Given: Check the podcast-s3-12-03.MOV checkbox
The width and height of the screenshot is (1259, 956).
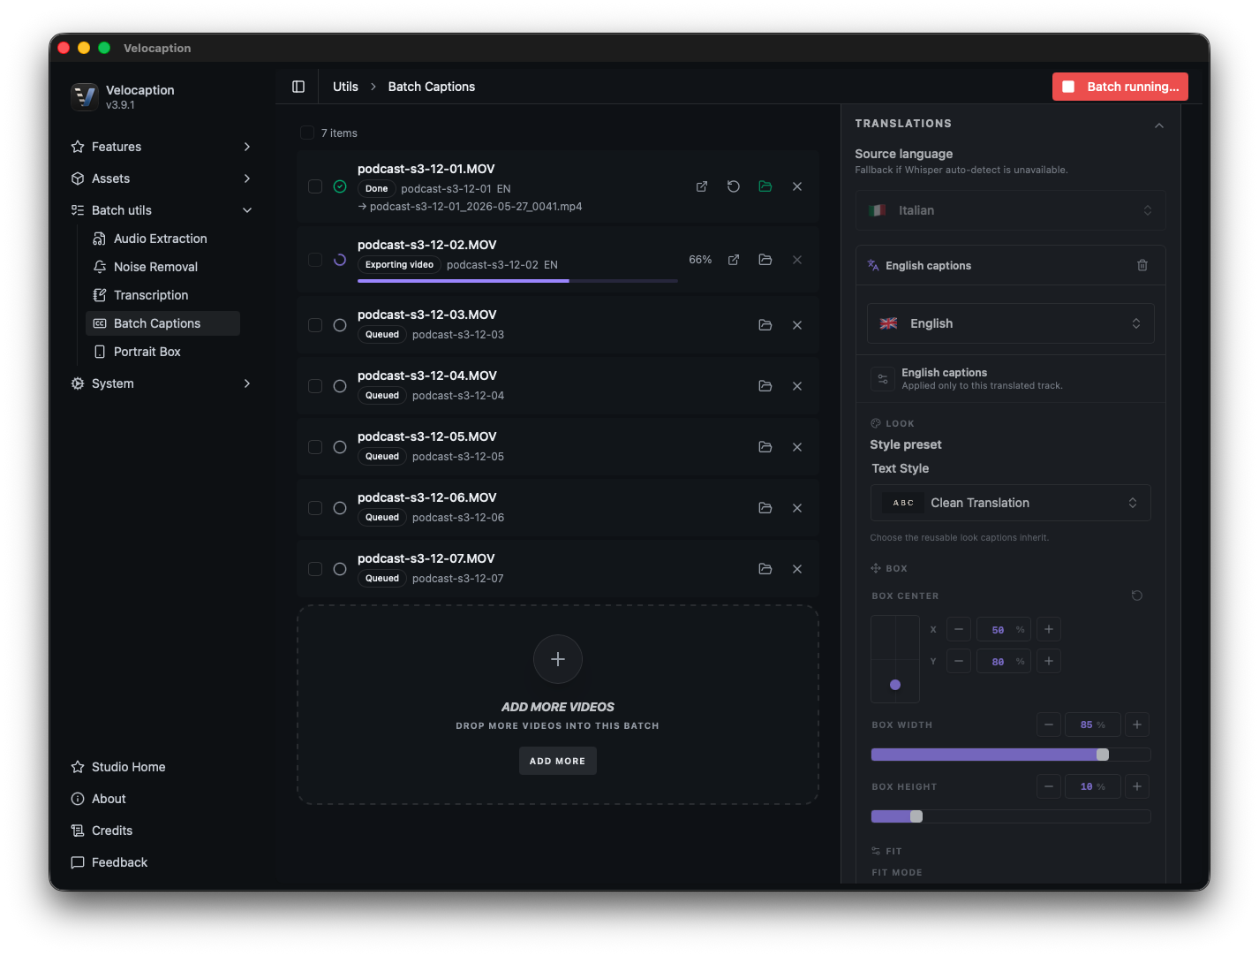Looking at the screenshot, I should pyautogui.click(x=315, y=325).
